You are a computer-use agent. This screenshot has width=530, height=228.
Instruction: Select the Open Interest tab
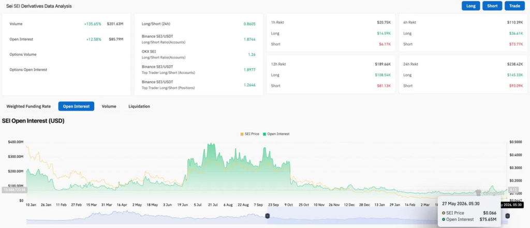tap(76, 106)
